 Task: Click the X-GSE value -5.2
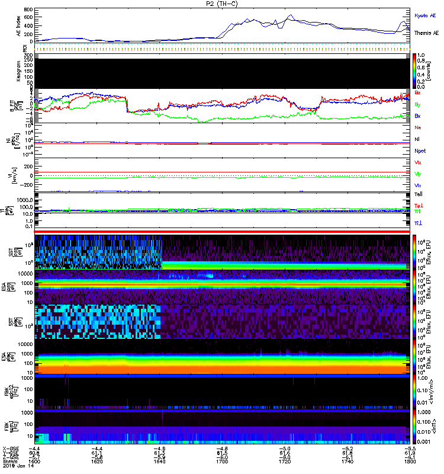[x=348, y=449]
